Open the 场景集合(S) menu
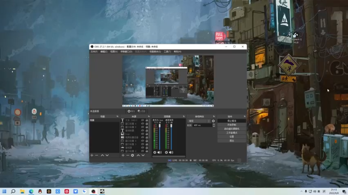Viewport: 348px width, 195px height. (x=155, y=52)
